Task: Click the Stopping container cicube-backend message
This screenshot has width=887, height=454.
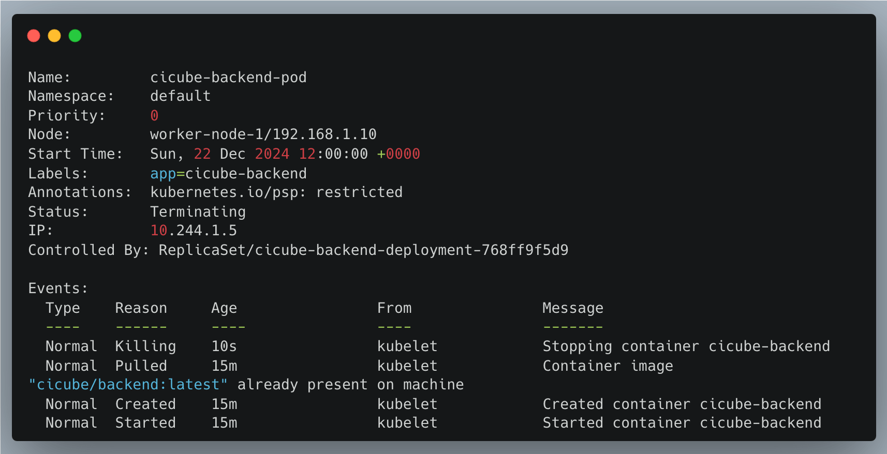Action: 686,346
